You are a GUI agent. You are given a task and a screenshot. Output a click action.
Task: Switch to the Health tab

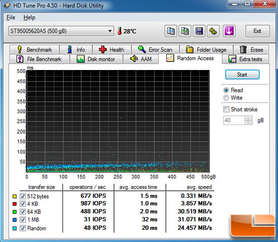(112, 49)
